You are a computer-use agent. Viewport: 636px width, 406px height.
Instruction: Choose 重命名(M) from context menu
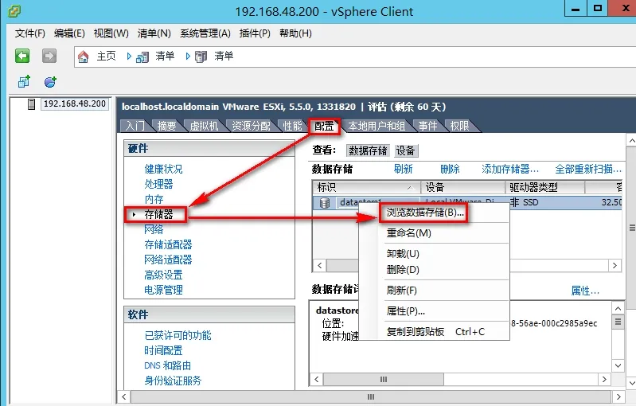coord(409,233)
